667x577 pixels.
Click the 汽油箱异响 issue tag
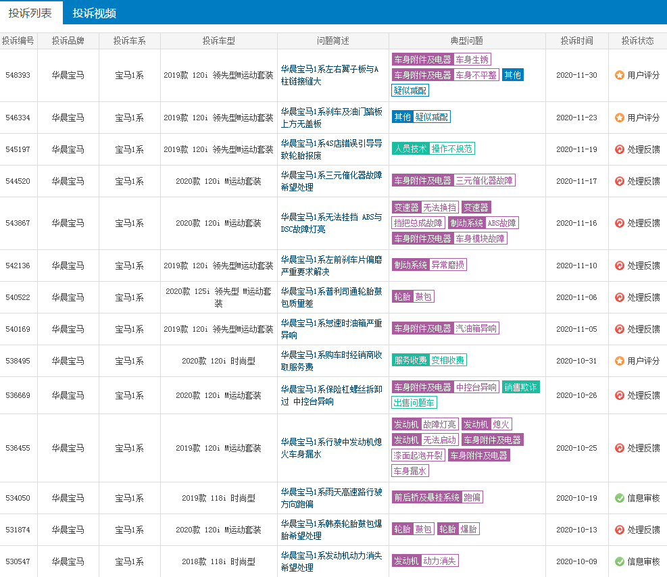click(476, 328)
